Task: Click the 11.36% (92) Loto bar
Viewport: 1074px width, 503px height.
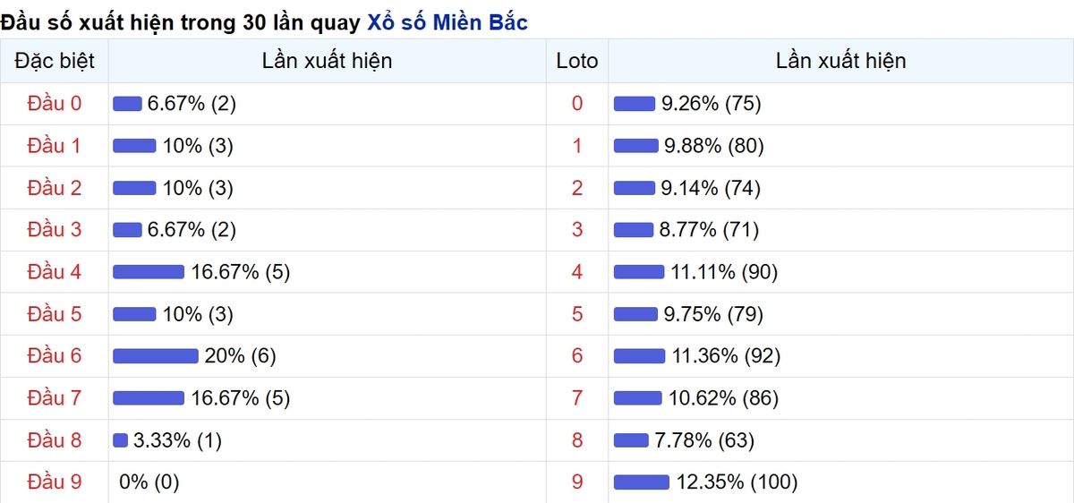Action: click(x=640, y=356)
